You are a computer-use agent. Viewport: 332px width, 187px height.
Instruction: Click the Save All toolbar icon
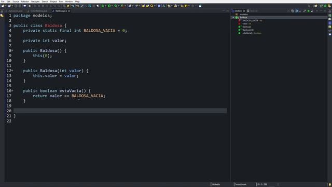click(x=20, y=6)
